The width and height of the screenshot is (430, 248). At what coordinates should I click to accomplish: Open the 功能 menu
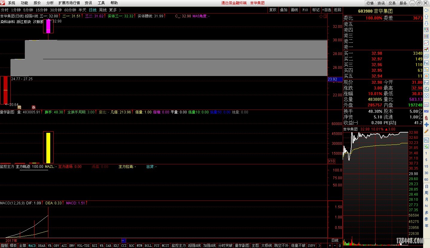25,3
